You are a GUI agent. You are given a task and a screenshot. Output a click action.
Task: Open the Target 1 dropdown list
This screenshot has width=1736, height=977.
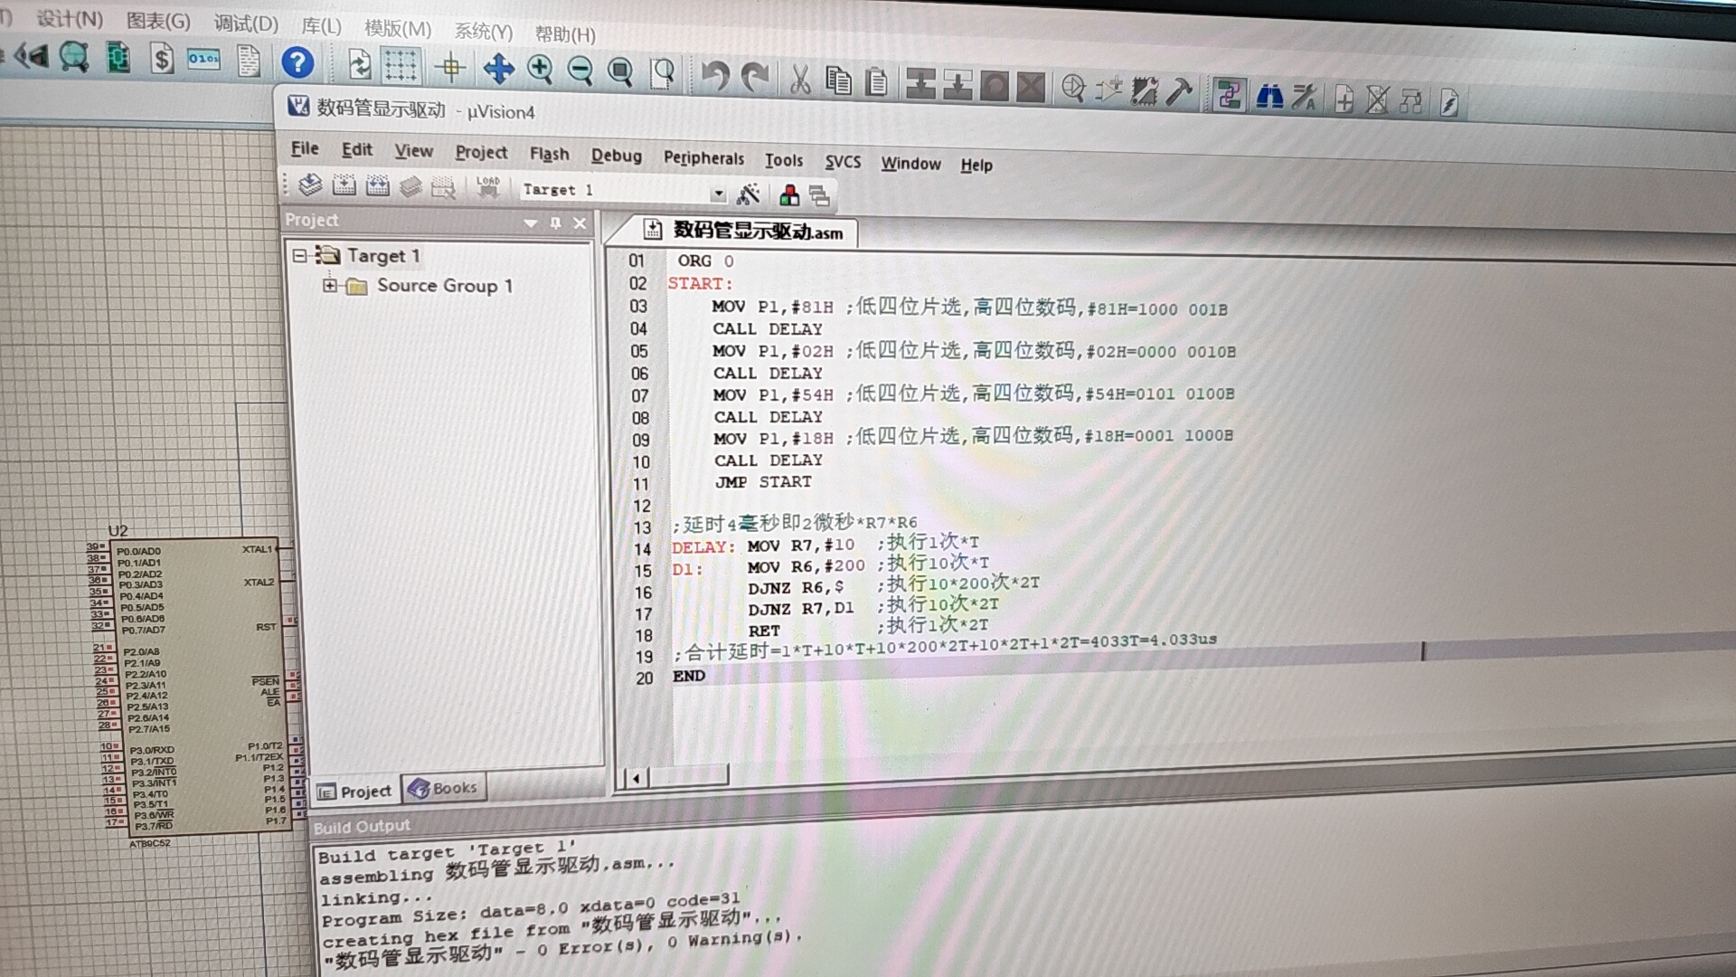click(x=718, y=193)
